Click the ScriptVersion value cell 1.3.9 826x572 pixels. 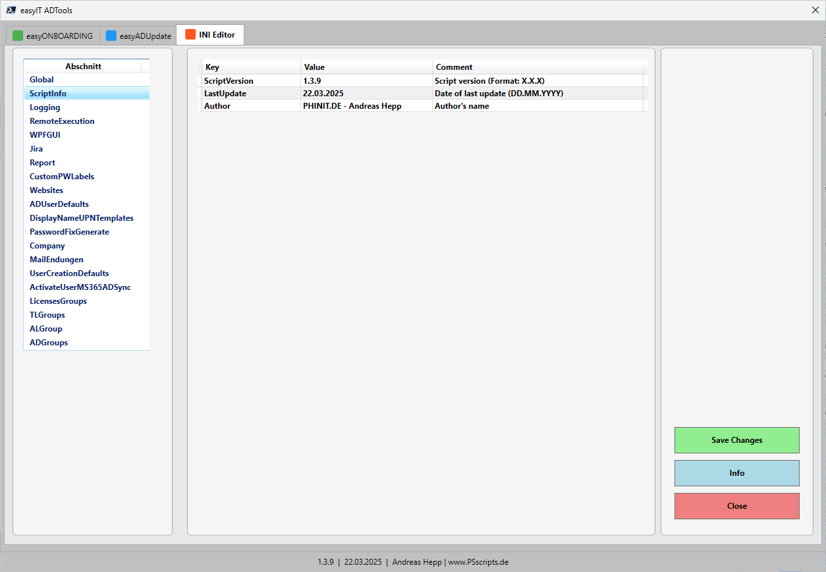tap(366, 81)
